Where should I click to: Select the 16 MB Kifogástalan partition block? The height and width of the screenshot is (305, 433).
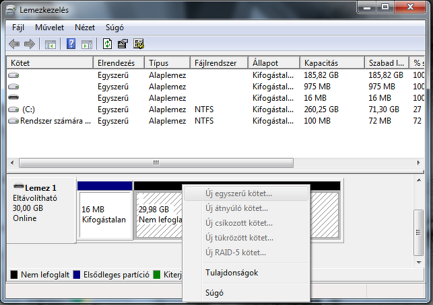point(104,210)
